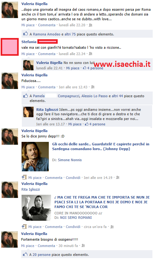
Task: Click the friends audience icon after lunedì alle 22.20
Action: click(90, 25)
